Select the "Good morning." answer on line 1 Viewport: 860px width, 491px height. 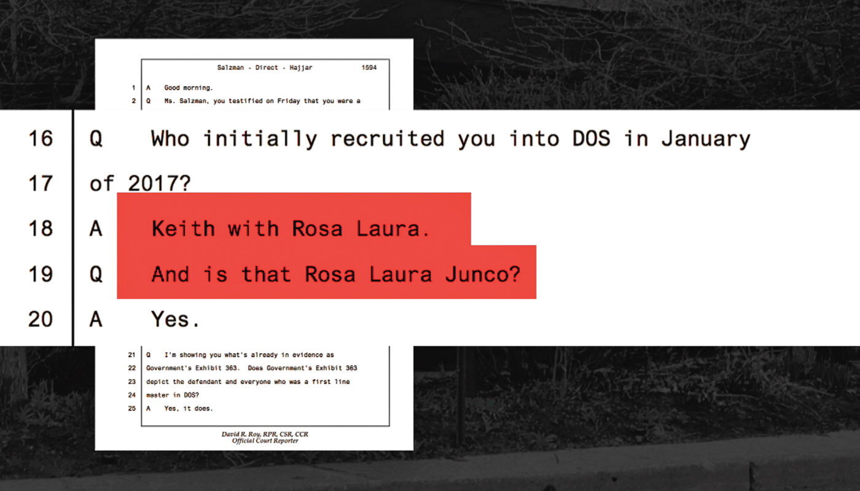(x=188, y=88)
